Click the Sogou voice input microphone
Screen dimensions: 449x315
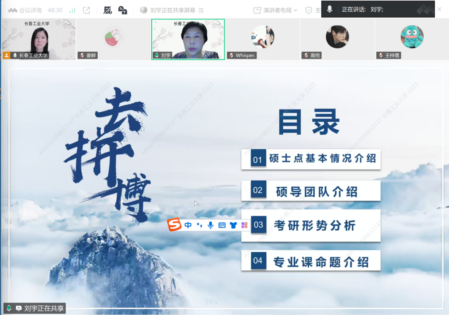click(211, 225)
